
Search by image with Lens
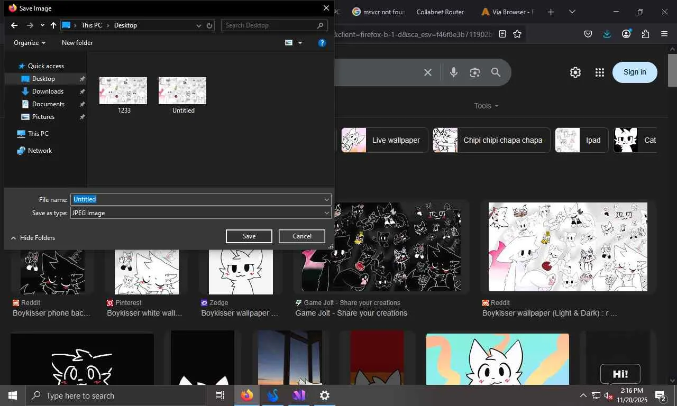tap(474, 72)
